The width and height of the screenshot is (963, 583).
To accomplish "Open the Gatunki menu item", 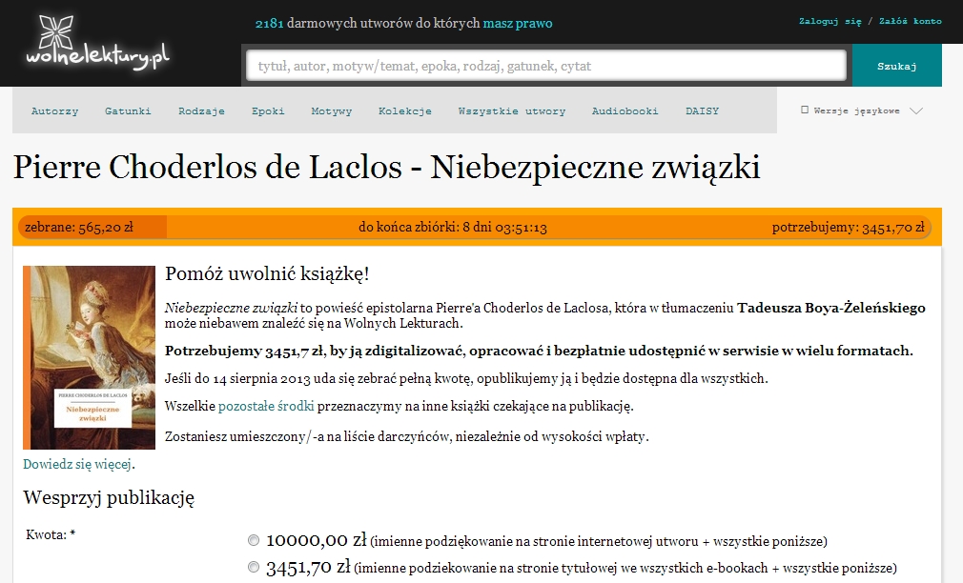I will 128,111.
